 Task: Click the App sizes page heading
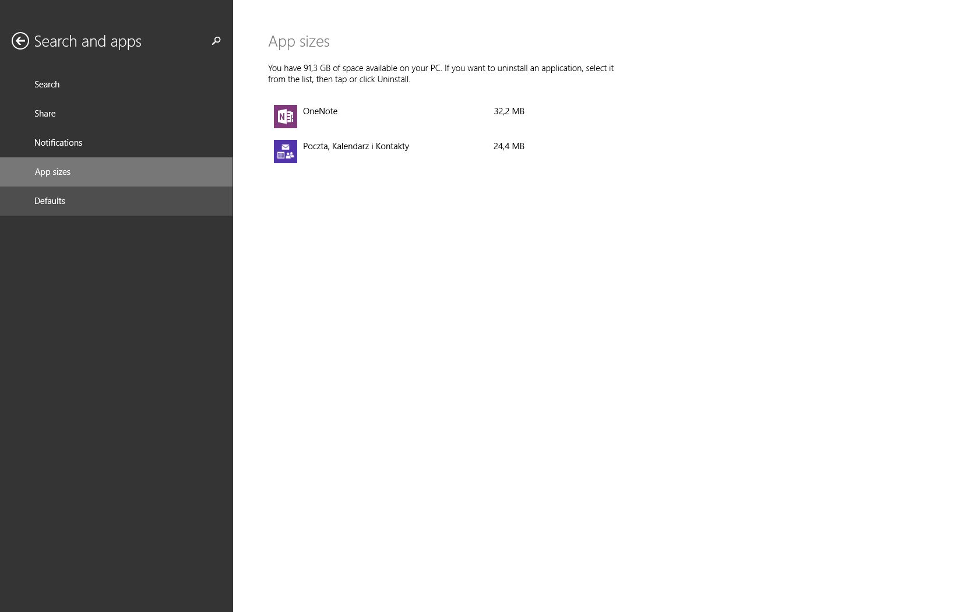pos(299,41)
